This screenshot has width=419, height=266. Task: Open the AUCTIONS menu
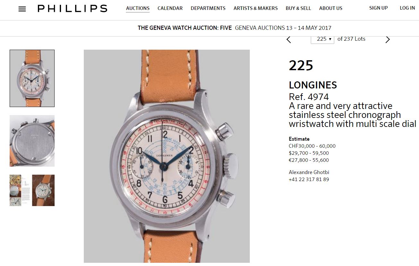tap(138, 8)
